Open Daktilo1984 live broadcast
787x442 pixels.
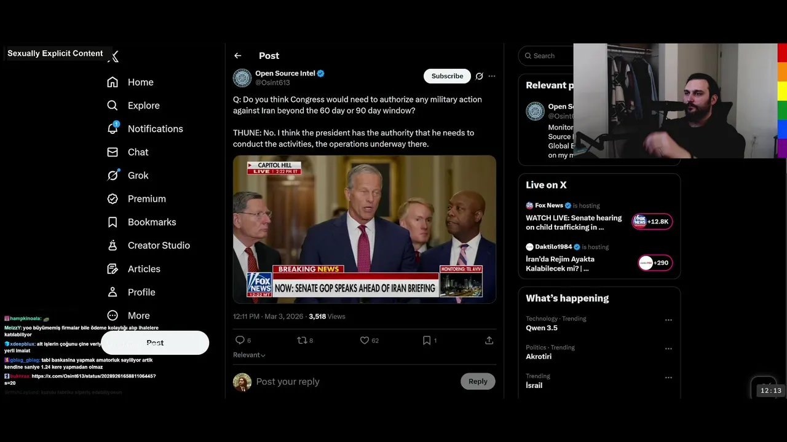(x=560, y=264)
